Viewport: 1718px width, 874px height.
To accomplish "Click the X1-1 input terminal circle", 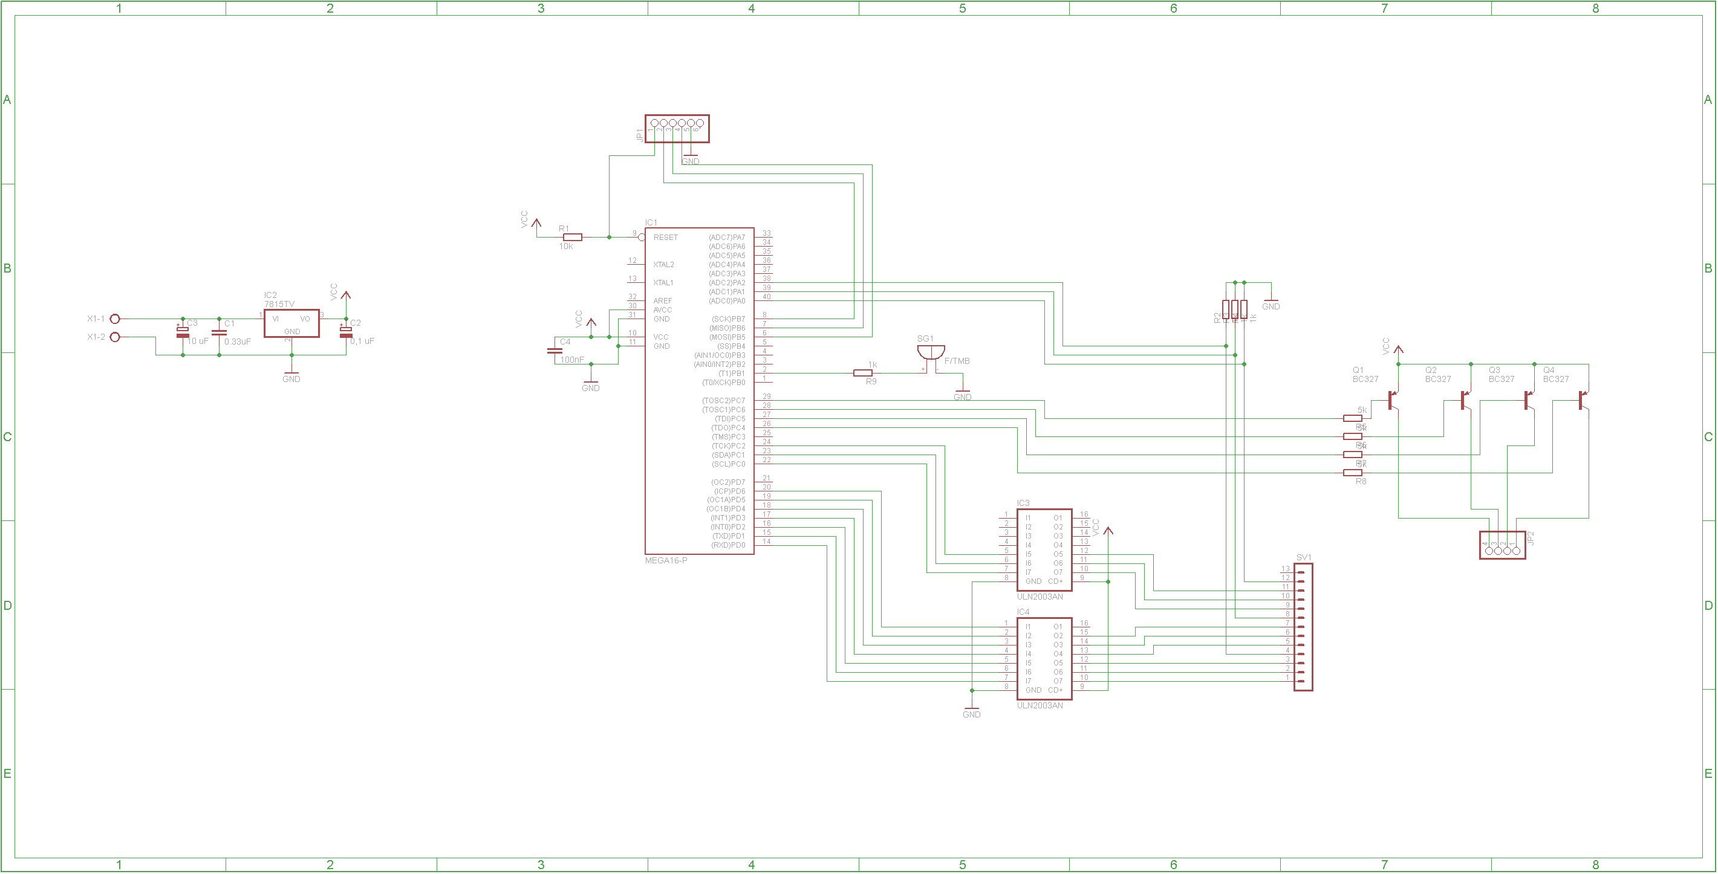I will click(115, 319).
